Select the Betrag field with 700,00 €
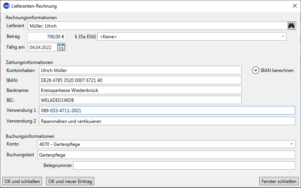Viewport: 301px width, 188px height. point(47,36)
